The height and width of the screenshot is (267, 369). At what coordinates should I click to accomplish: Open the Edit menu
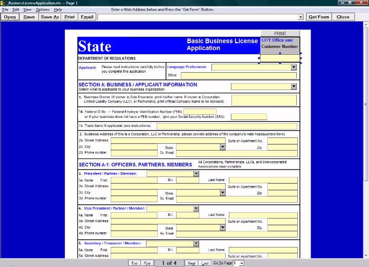[16, 9]
